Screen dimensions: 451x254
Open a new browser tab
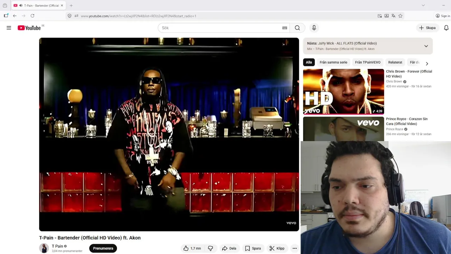pyautogui.click(x=71, y=6)
